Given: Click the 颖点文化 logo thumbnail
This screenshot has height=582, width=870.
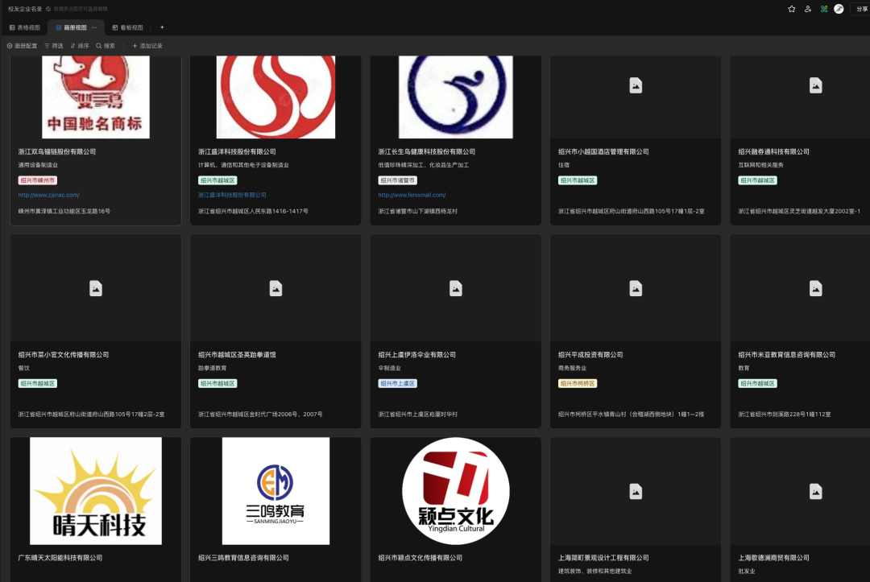Looking at the screenshot, I should pyautogui.click(x=455, y=491).
